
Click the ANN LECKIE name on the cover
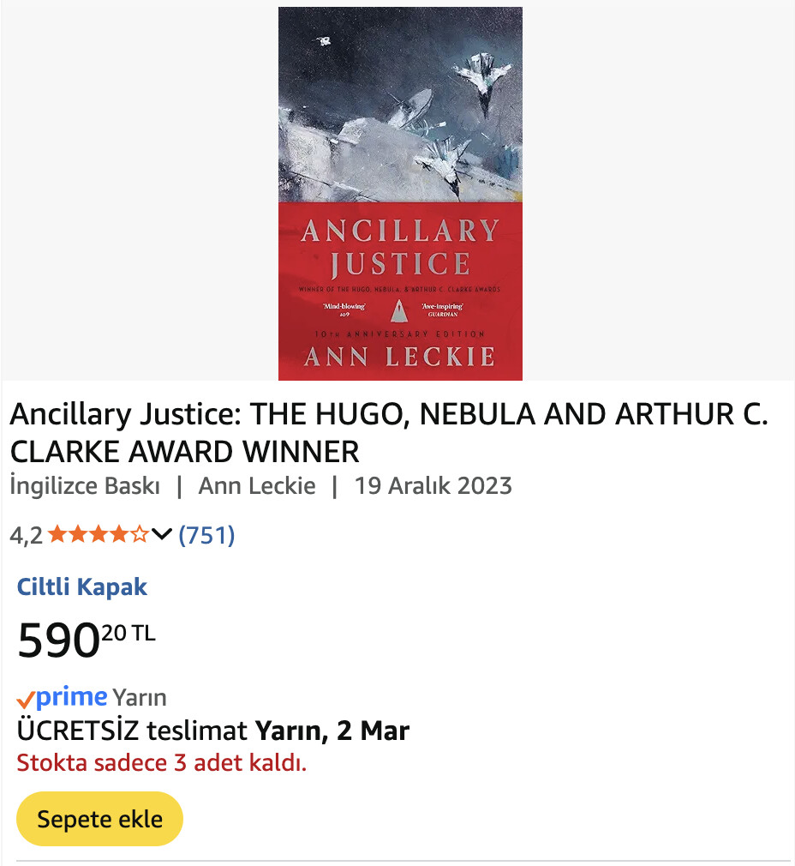tap(400, 357)
